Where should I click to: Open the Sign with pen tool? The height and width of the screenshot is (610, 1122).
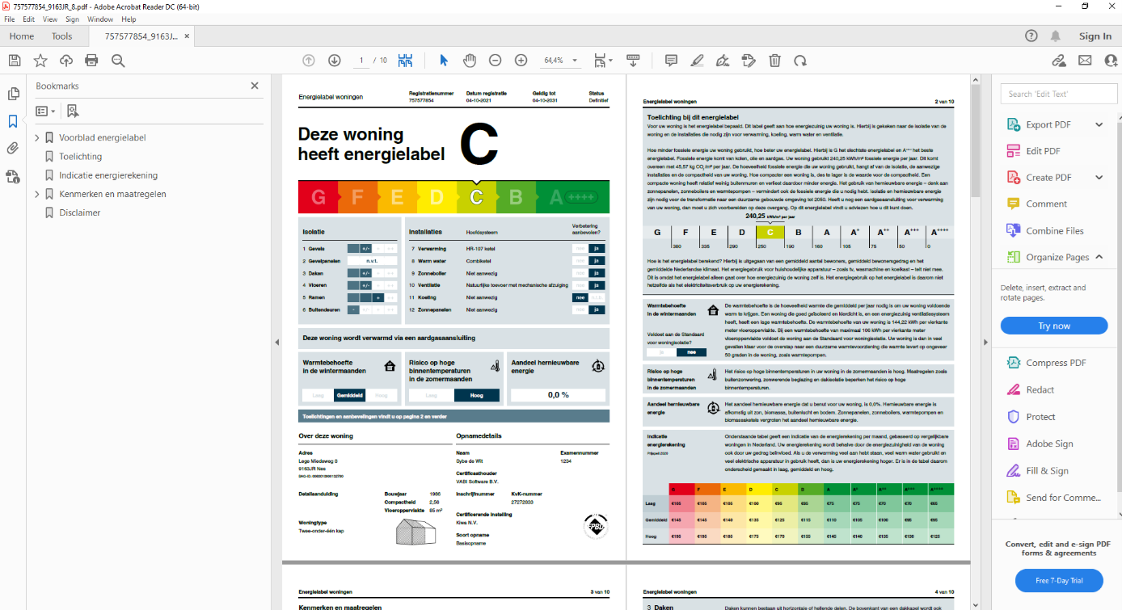723,61
